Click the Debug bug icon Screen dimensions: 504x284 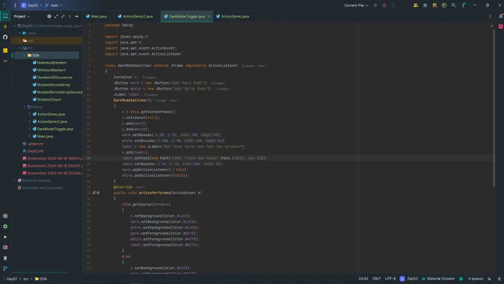click(x=384, y=5)
